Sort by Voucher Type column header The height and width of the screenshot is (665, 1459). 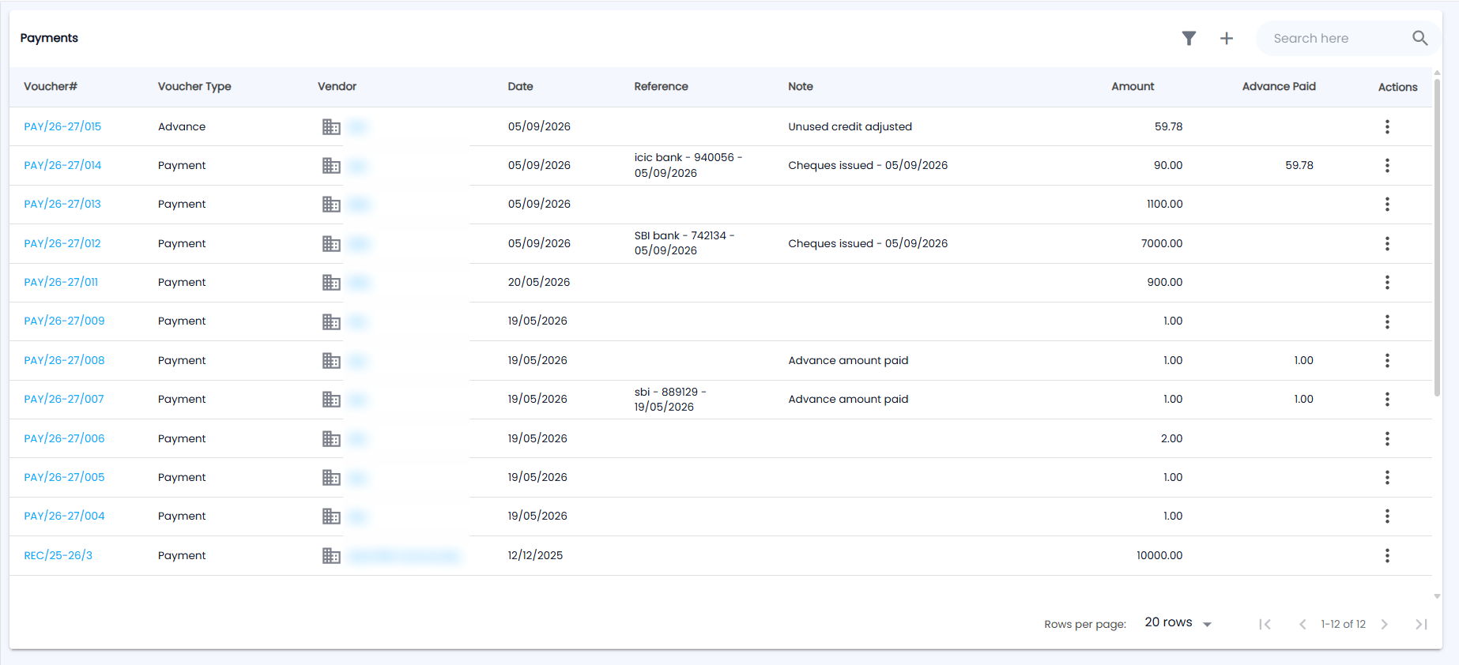[x=194, y=86]
